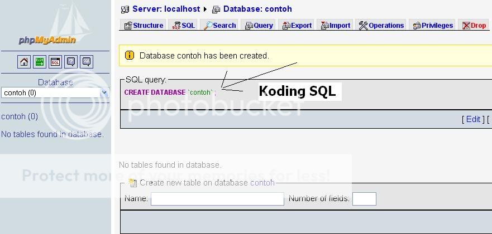Click the red Drop tab
The height and width of the screenshot is (234, 492).
click(x=474, y=25)
